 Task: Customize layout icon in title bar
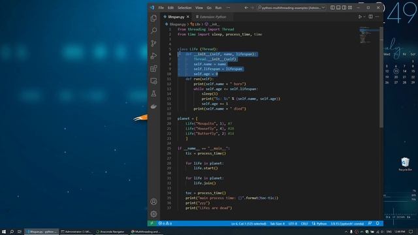pyautogui.click(x=350, y=8)
